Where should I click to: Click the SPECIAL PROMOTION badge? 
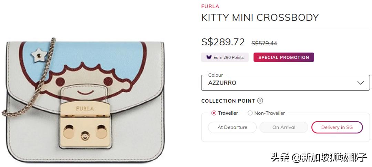tap(283, 57)
